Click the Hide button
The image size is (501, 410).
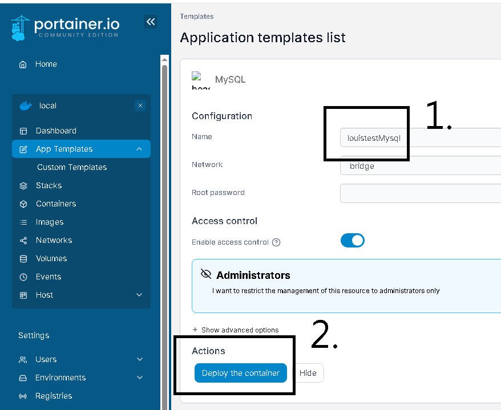click(308, 373)
